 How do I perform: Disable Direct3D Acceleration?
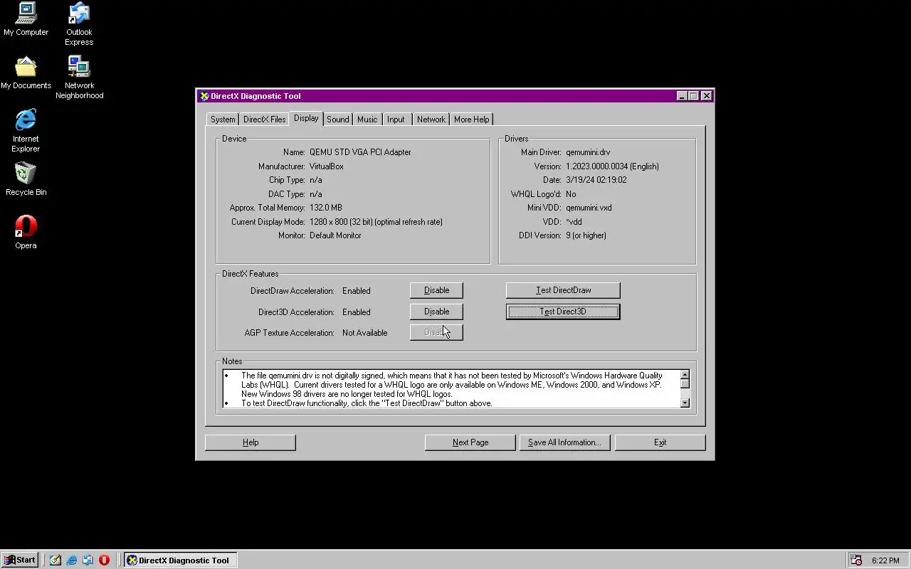(436, 312)
